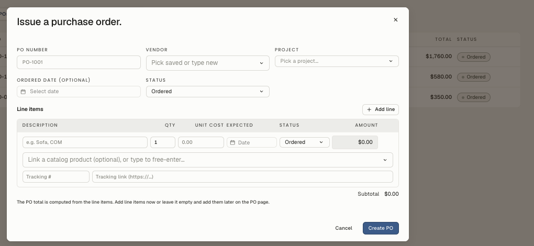Click the Cancel button
Screen dimensions: 534x246
[x=343, y=228]
